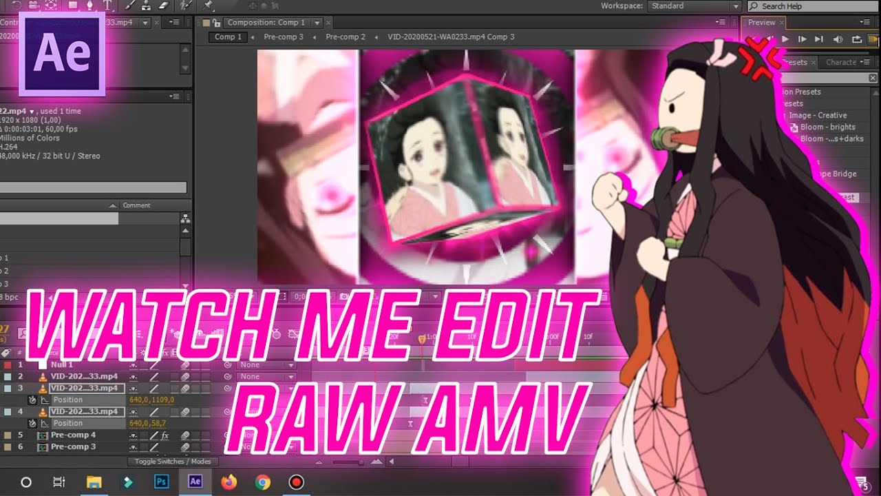The width and height of the screenshot is (881, 496).
Task: Click the Play button in Preview panel
Action: [x=785, y=40]
